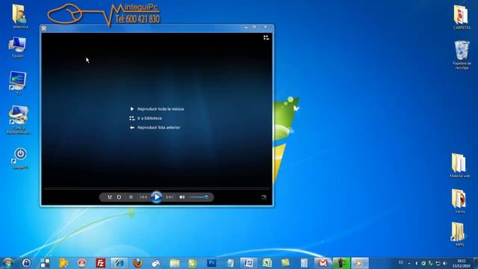Turn on shuffle in Media Player

pyautogui.click(x=110, y=197)
